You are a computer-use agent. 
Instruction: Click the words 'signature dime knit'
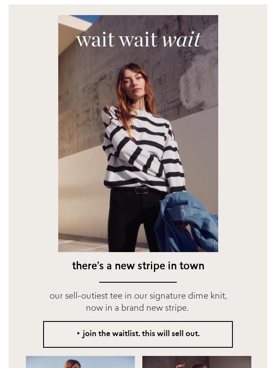[188, 296]
